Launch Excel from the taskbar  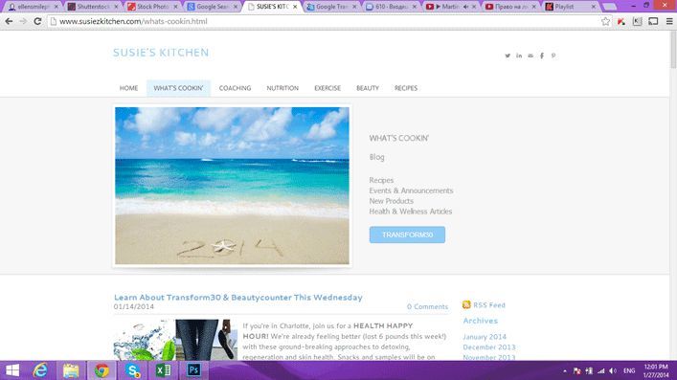[163, 370]
